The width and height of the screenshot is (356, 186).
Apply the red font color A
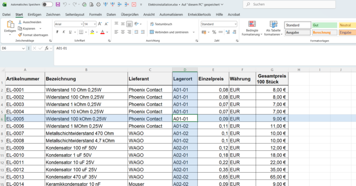click(x=102, y=32)
